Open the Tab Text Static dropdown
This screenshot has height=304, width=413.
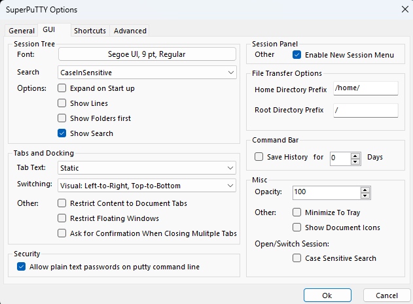(147, 168)
